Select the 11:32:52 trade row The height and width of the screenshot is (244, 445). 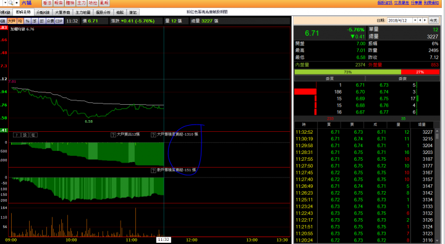364,132
